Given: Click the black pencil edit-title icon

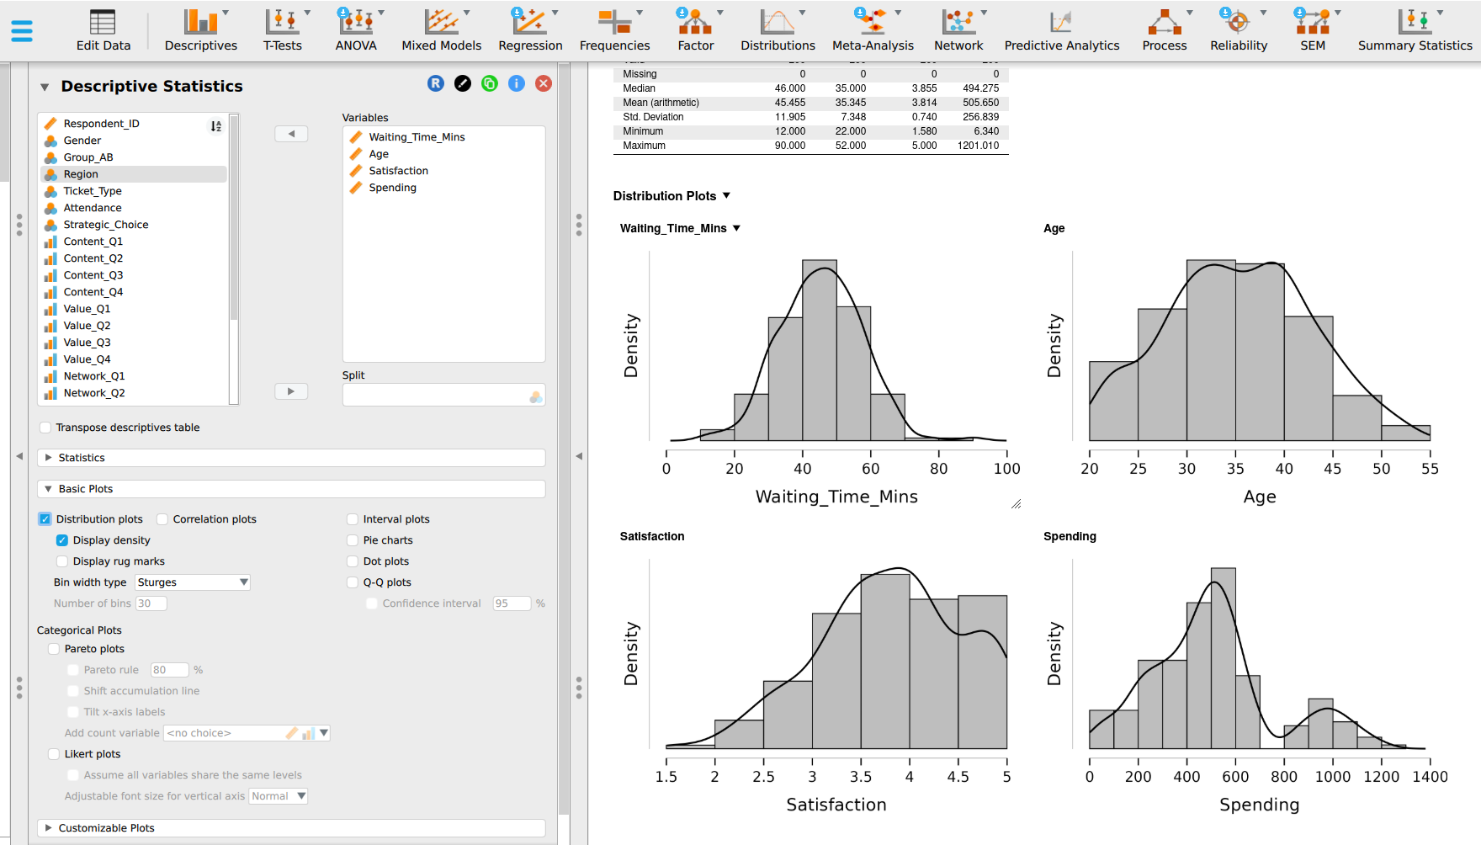Looking at the screenshot, I should tap(463, 83).
